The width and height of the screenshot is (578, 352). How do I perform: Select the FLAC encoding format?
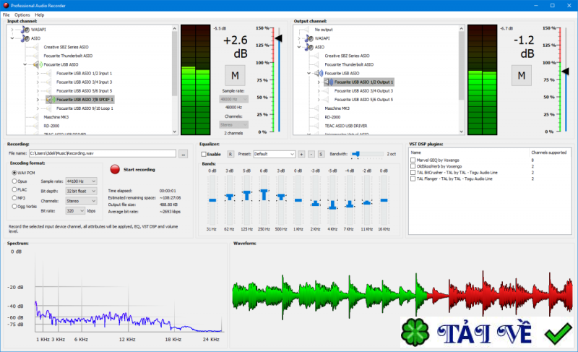coord(15,189)
